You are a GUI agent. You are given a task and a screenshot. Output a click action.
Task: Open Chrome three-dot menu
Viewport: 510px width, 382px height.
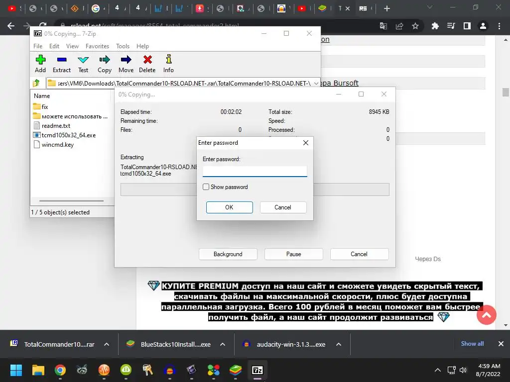[x=499, y=26]
